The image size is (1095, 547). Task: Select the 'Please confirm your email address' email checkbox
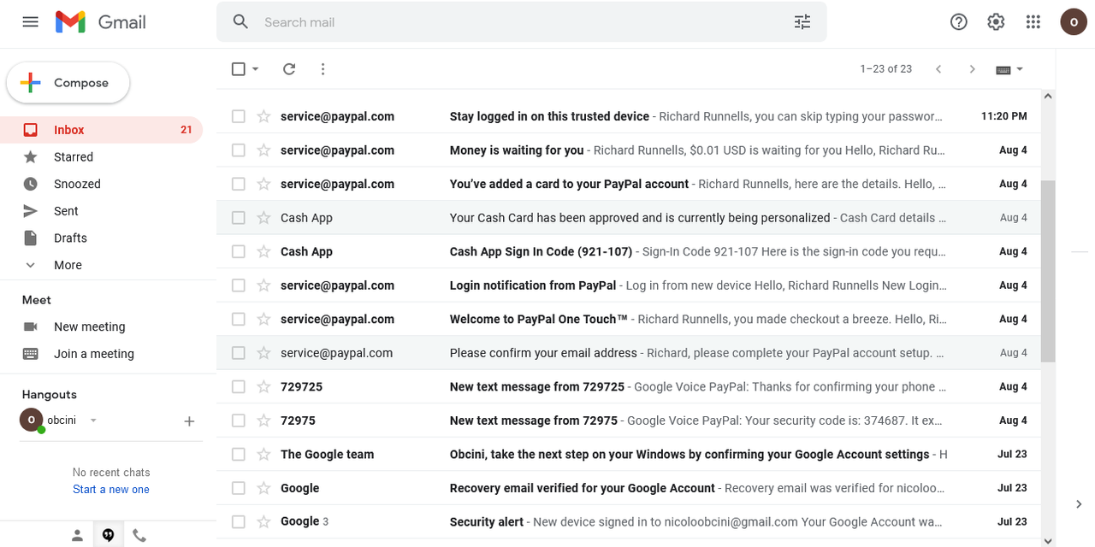click(x=239, y=353)
